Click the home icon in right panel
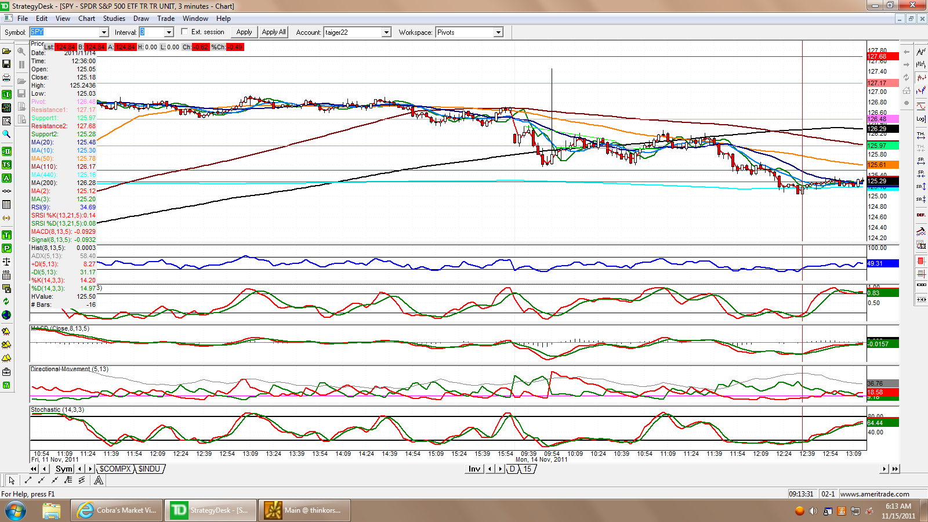The height and width of the screenshot is (522, 928). click(x=906, y=90)
